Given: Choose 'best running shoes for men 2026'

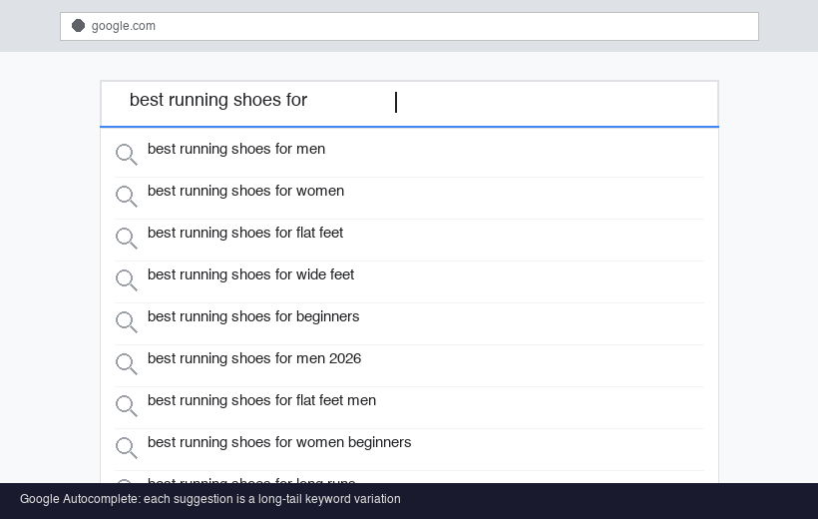Looking at the screenshot, I should click(409, 366).
